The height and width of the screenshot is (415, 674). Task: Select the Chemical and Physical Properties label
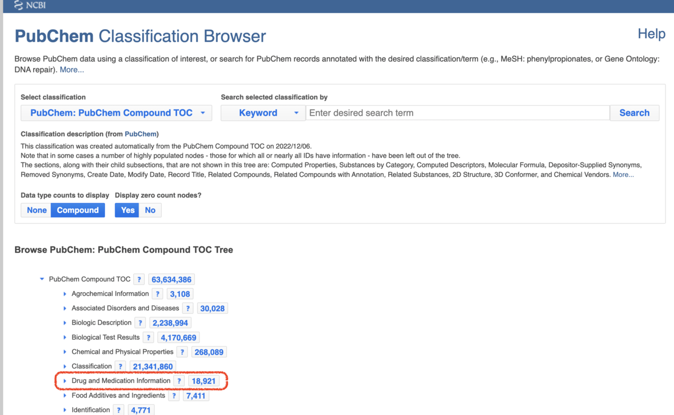[x=122, y=352]
